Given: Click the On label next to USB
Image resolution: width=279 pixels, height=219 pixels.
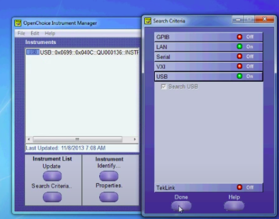Looking at the screenshot, I should coord(249,76).
